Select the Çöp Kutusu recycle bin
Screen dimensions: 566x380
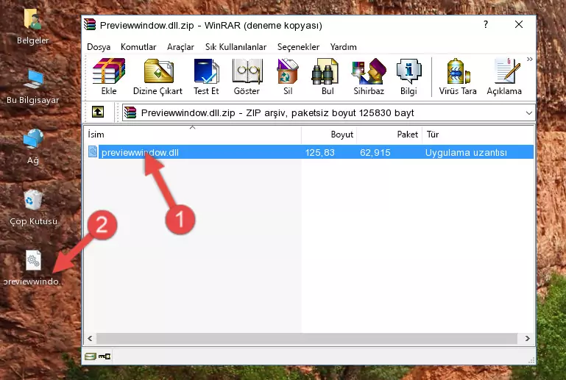[33, 208]
